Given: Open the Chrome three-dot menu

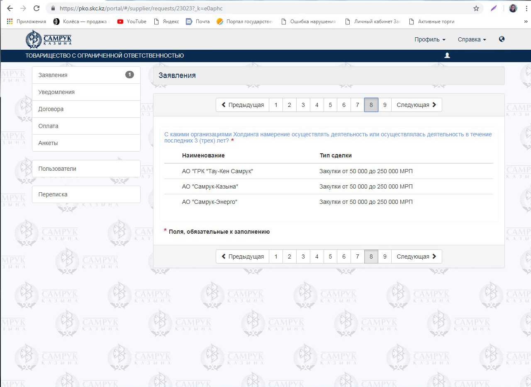Looking at the screenshot, I should click(x=526, y=8).
